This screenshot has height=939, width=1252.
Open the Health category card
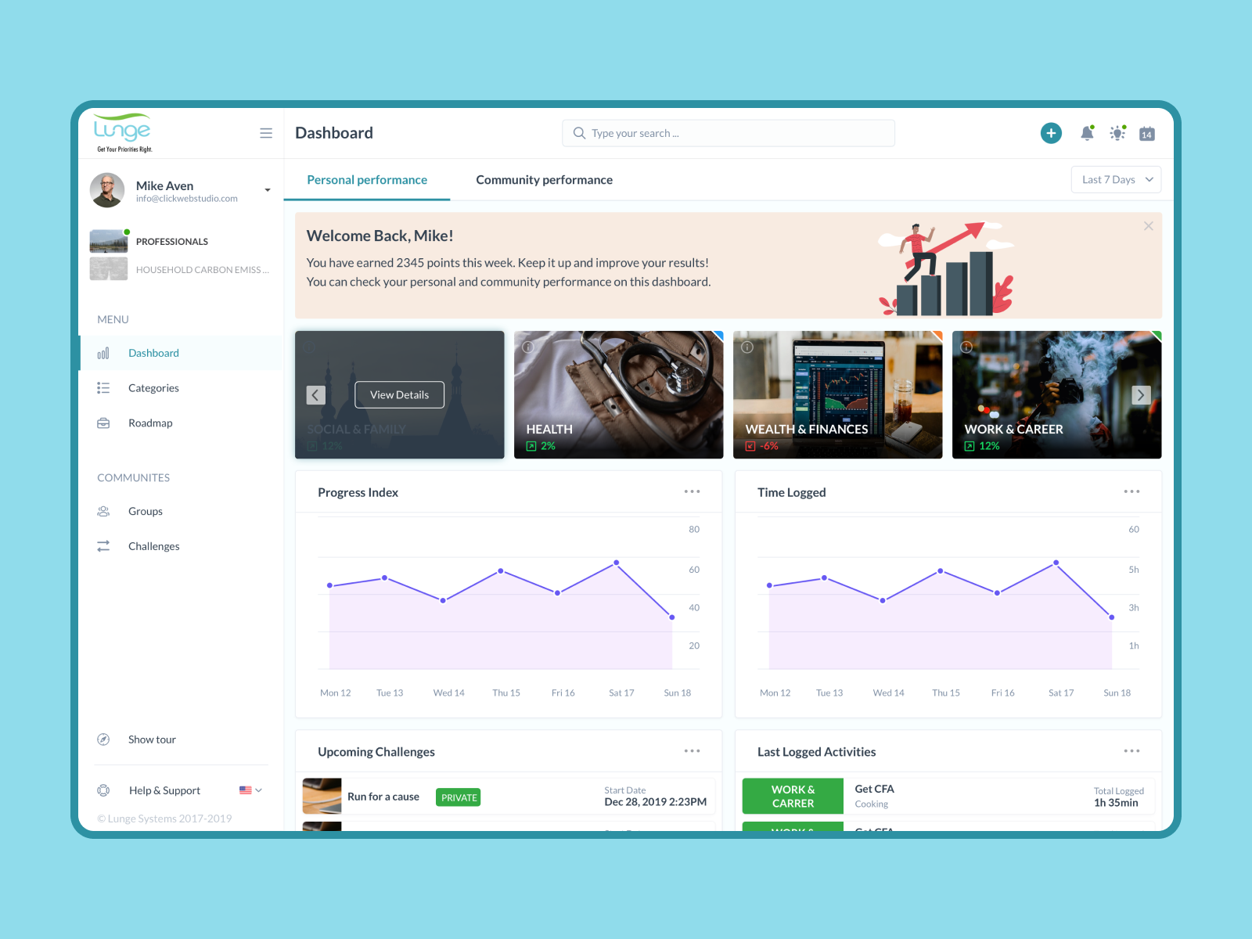pos(618,395)
